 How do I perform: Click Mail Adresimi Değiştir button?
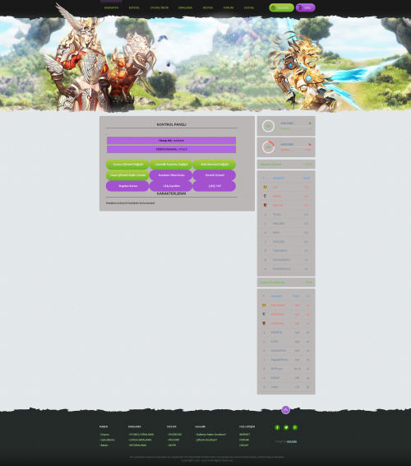[215, 165]
